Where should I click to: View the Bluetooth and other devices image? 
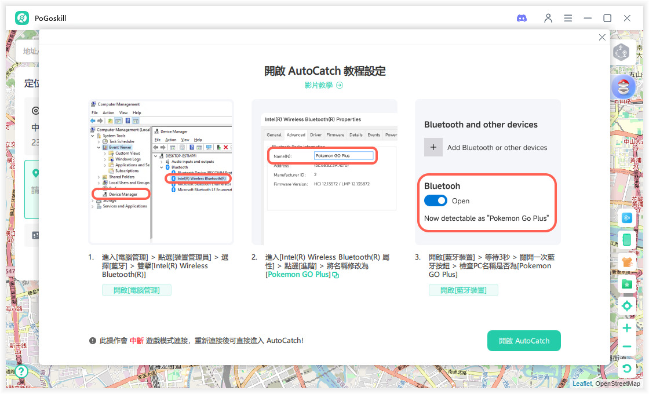coord(487,172)
